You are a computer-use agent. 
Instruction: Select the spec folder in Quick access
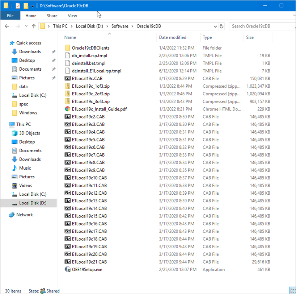(x=24, y=104)
